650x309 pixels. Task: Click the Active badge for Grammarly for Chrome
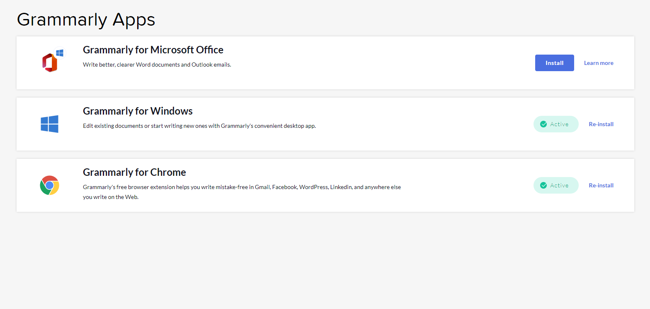click(x=556, y=185)
